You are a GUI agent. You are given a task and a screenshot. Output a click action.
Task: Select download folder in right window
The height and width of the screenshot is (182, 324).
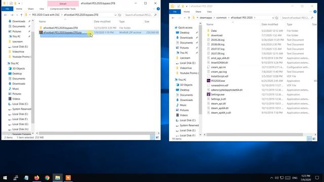[217, 35]
